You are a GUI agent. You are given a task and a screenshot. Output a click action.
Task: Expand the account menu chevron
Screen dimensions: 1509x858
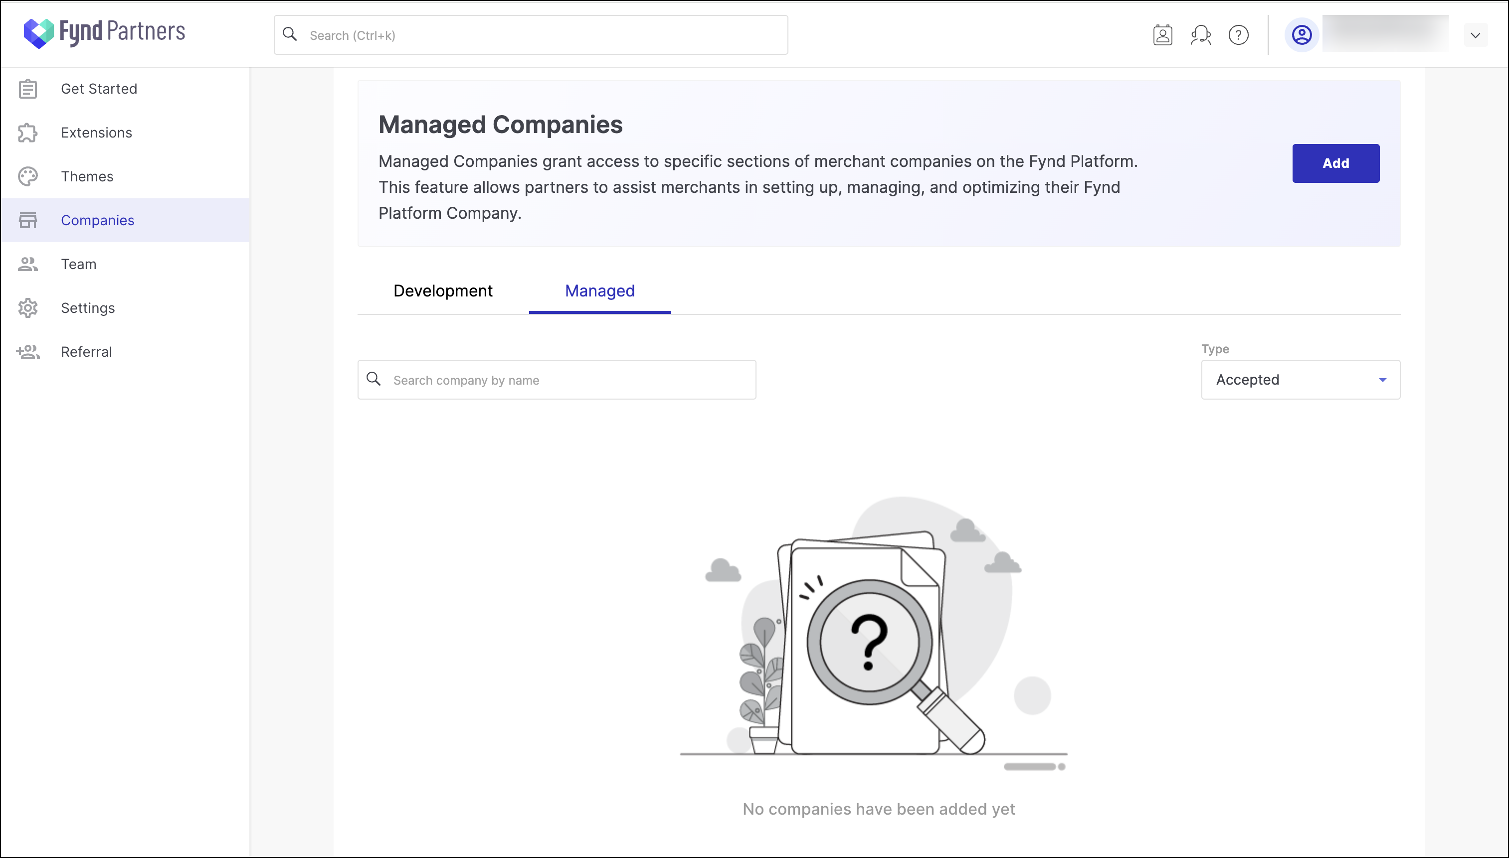coord(1476,35)
